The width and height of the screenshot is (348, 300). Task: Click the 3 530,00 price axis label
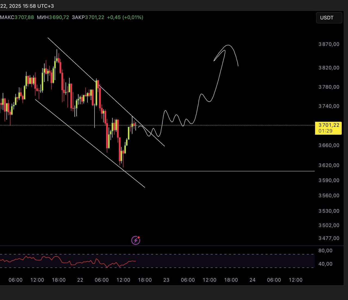329,211
